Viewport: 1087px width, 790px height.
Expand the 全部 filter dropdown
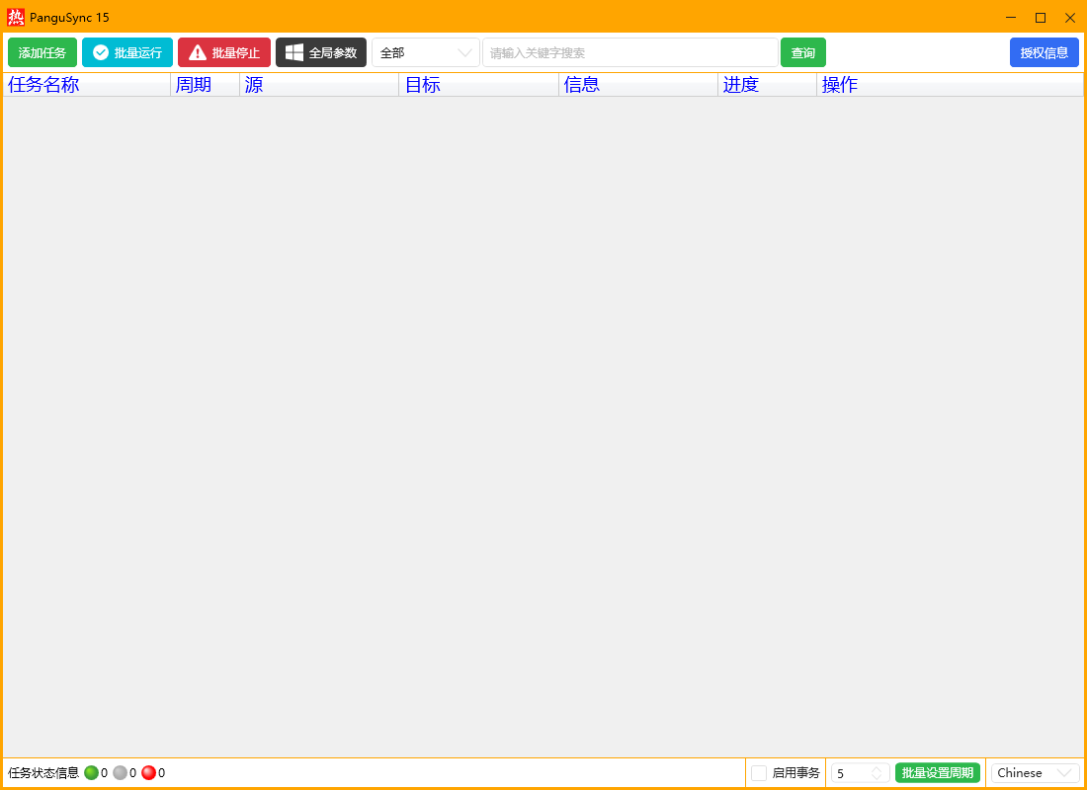click(426, 52)
